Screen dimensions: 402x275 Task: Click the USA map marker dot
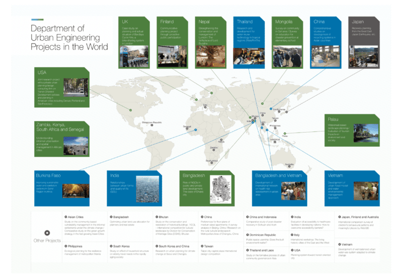point(131,110)
